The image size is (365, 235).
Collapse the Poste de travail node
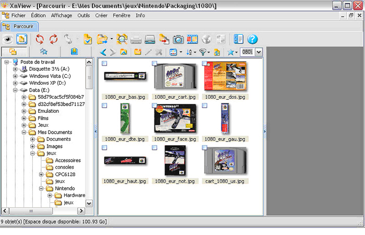6,62
